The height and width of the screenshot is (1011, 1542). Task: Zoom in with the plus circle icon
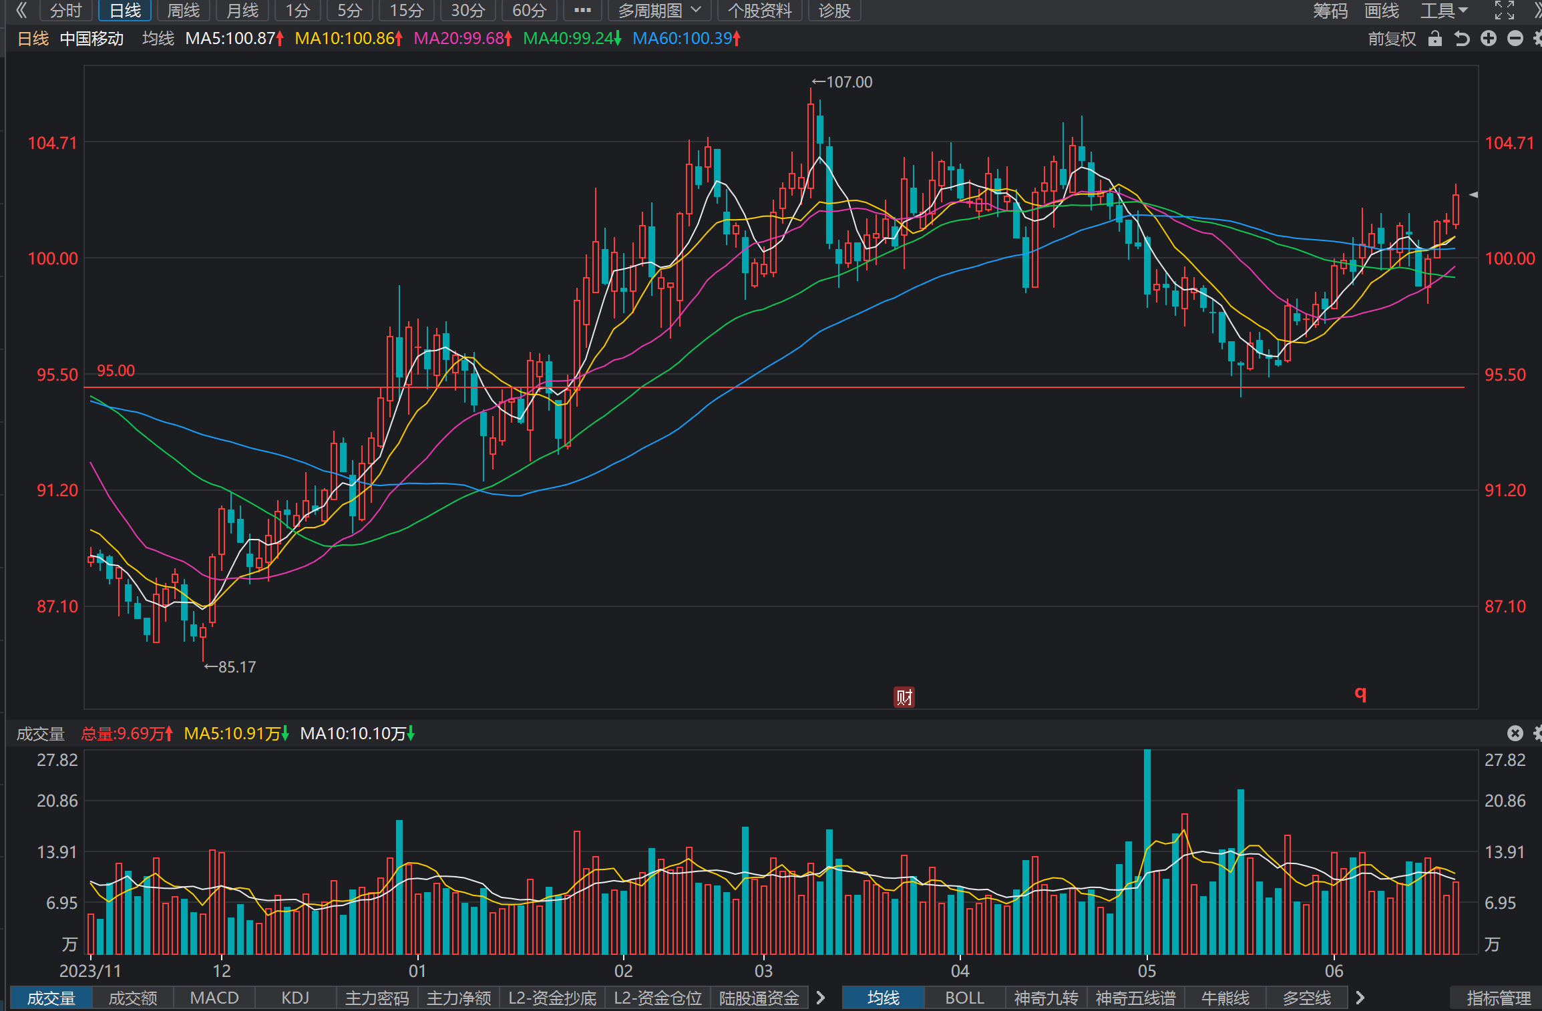click(x=1489, y=39)
